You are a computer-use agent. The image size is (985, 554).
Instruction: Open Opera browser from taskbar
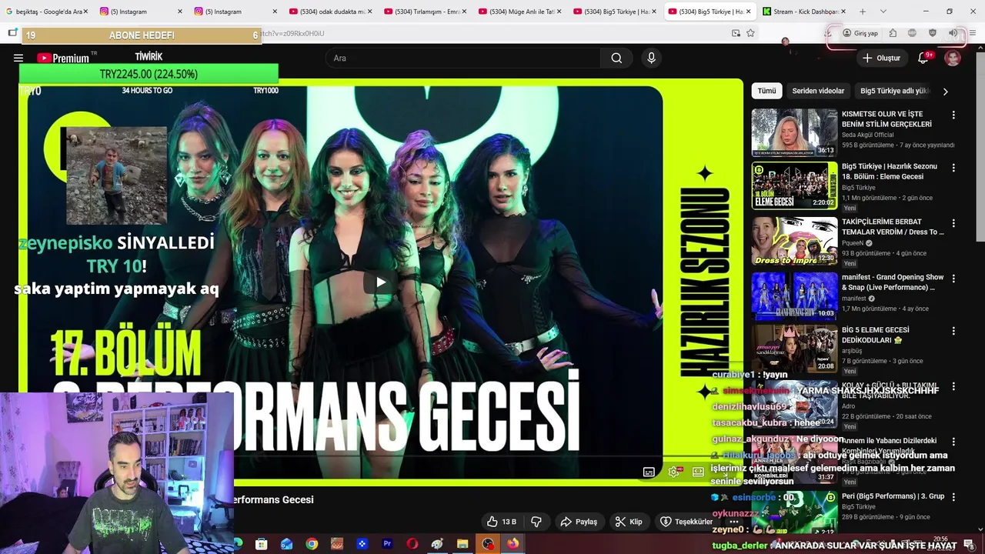[412, 544]
